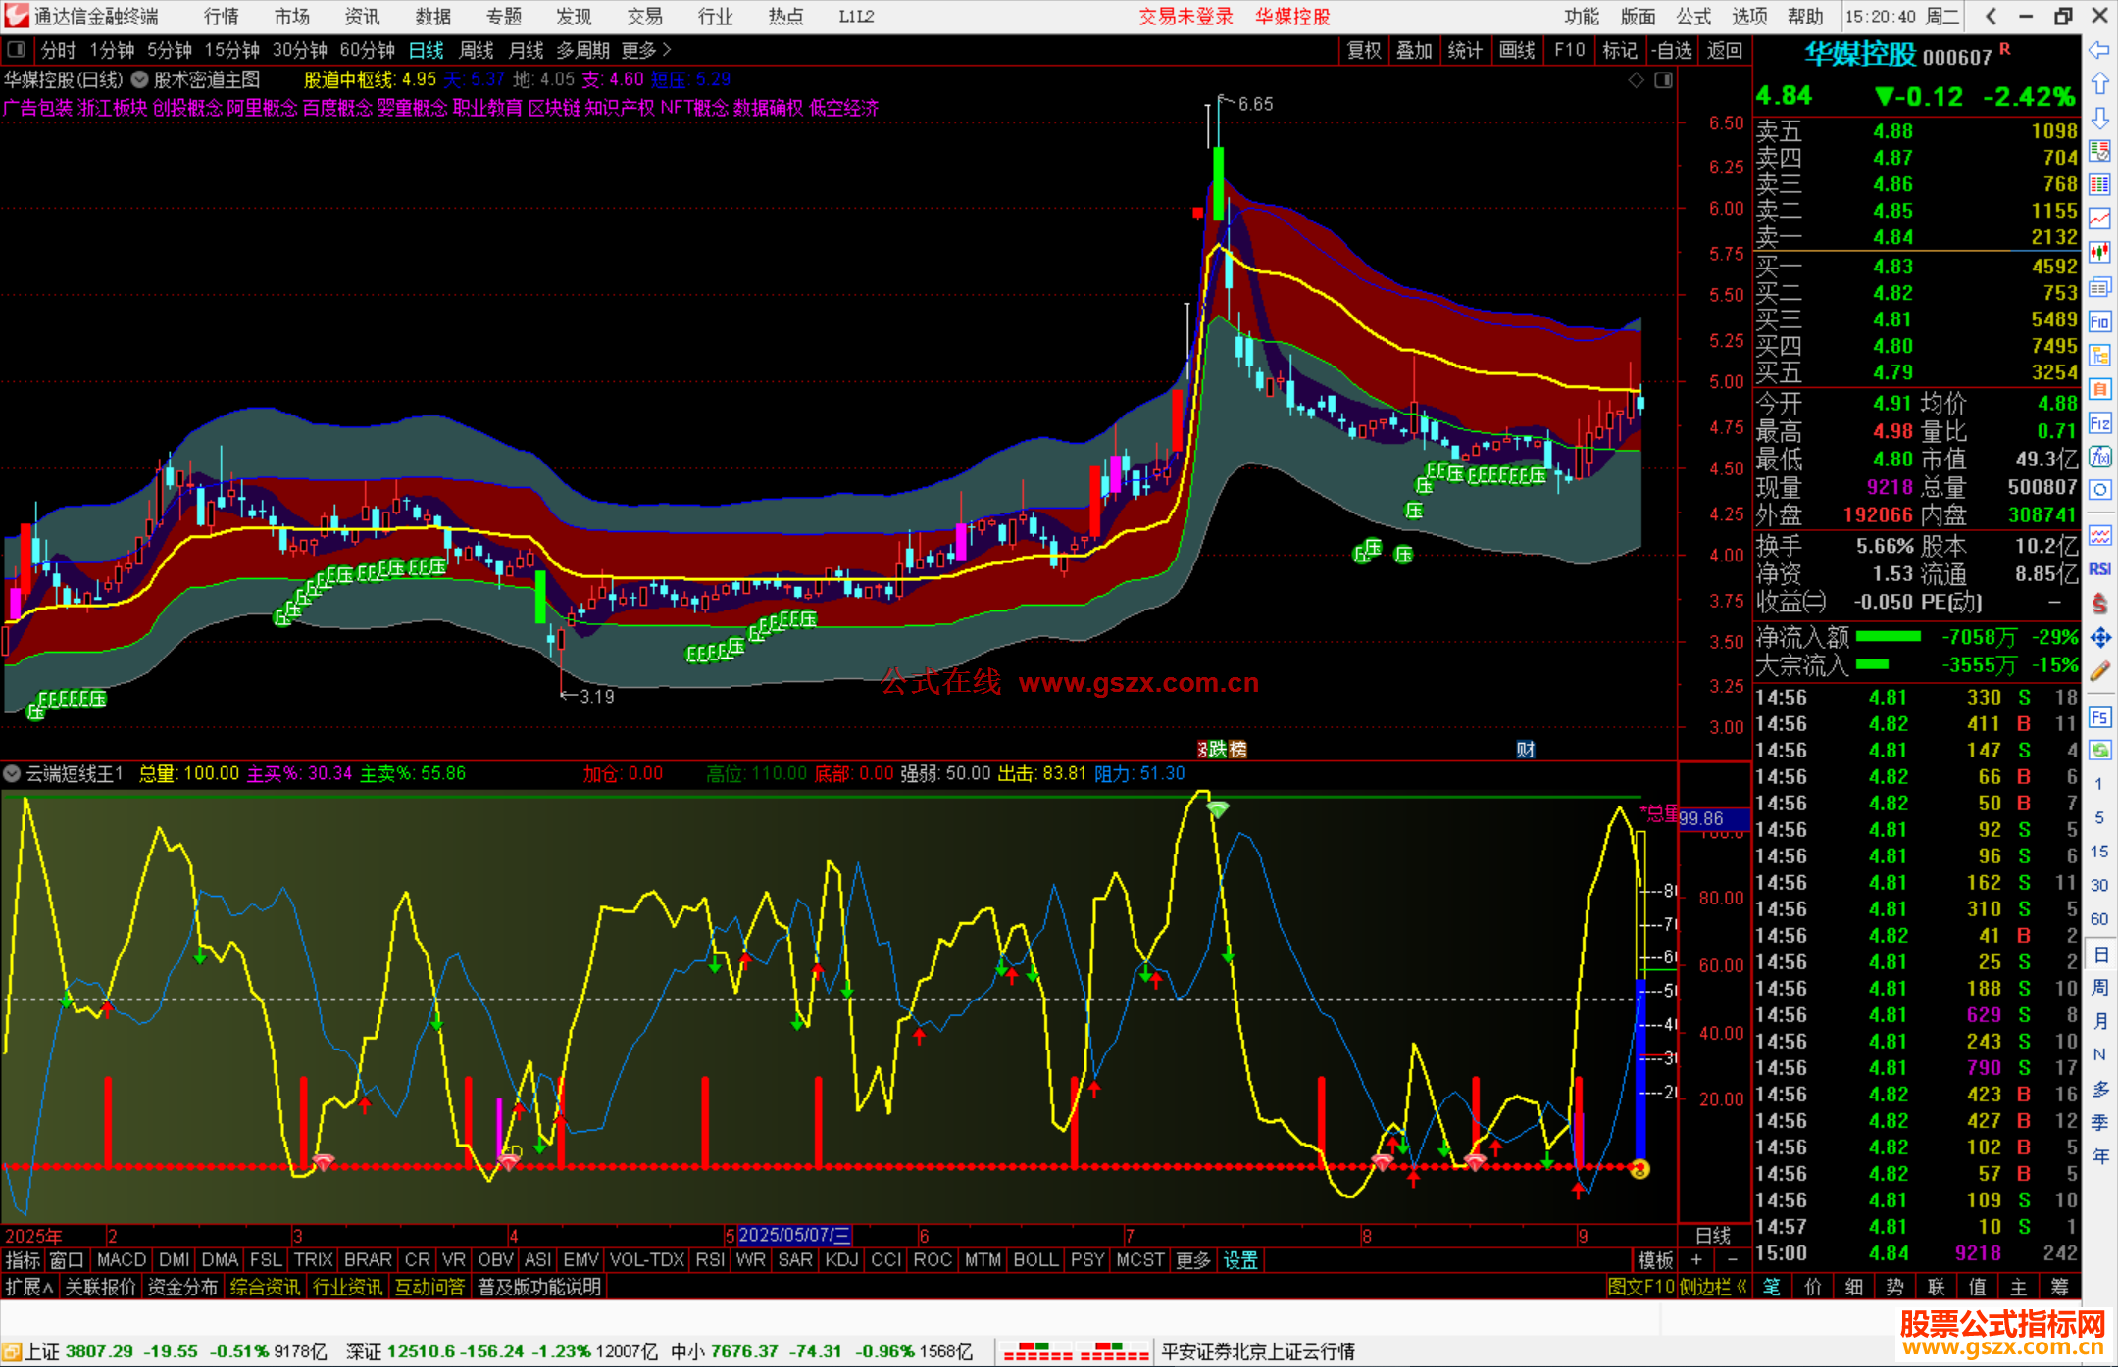Open the tree structure icon in sidebar

2099,355
